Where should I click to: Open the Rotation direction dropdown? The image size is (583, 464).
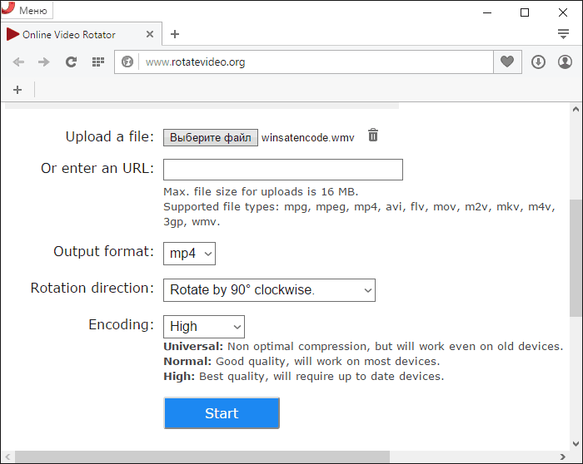[269, 290]
